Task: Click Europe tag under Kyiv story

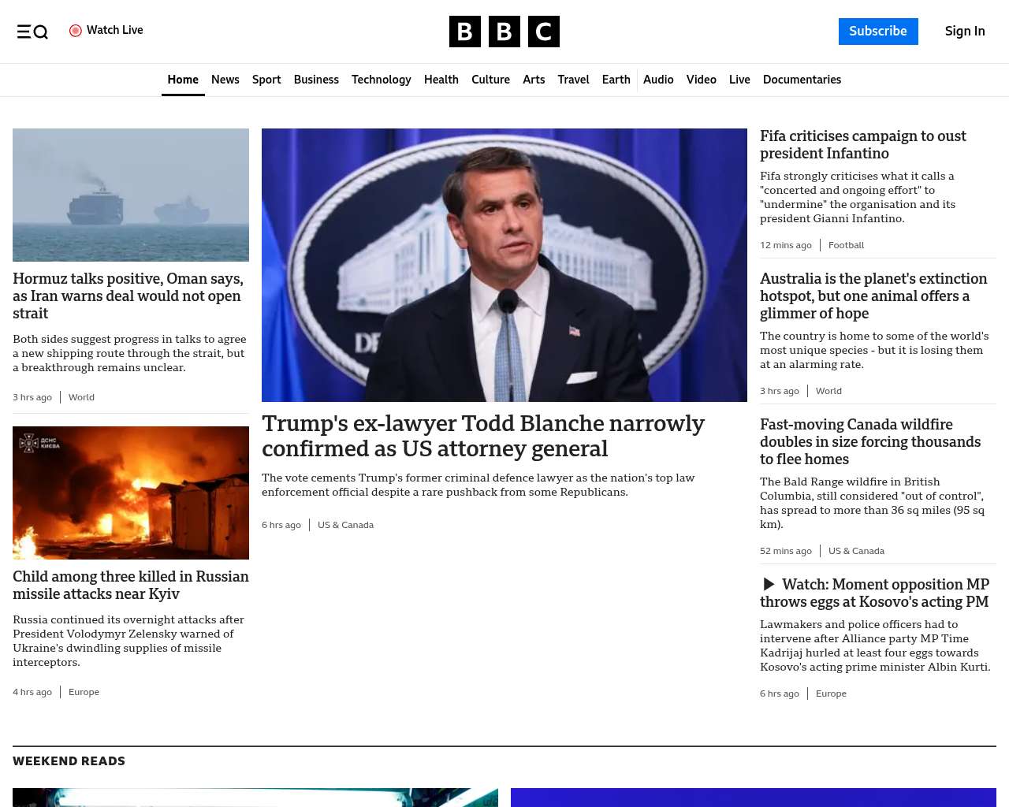Action: [x=84, y=692]
